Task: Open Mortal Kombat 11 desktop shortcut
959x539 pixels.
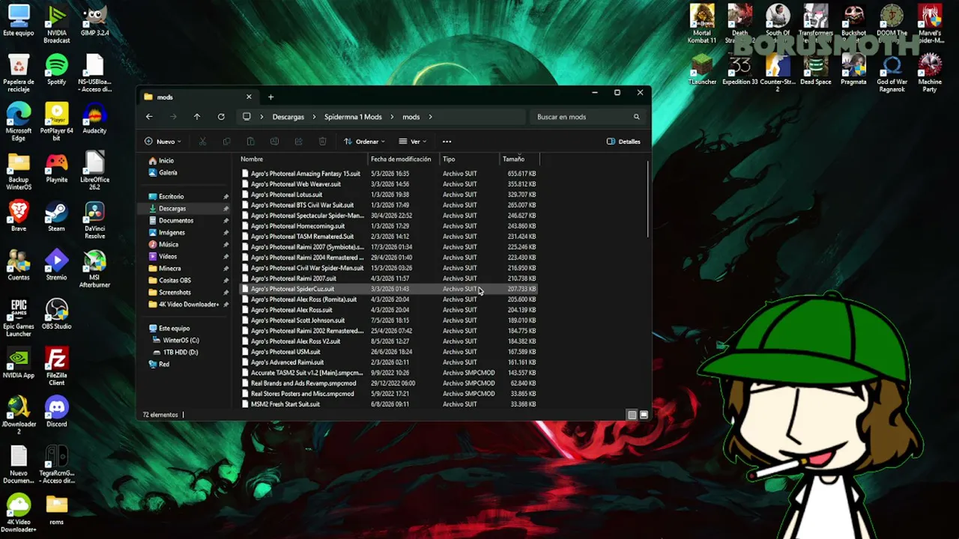Action: [702, 25]
